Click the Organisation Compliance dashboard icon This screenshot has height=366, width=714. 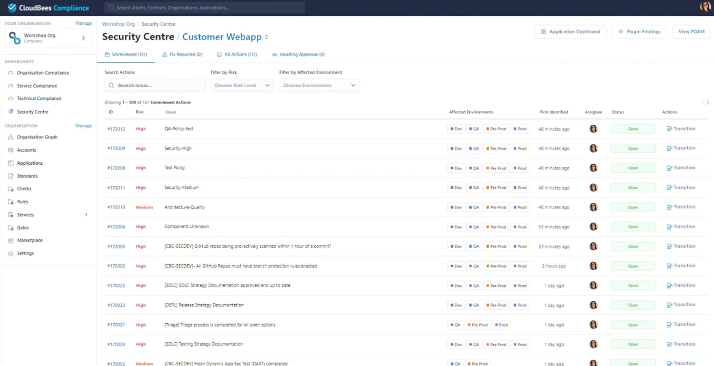click(x=11, y=73)
